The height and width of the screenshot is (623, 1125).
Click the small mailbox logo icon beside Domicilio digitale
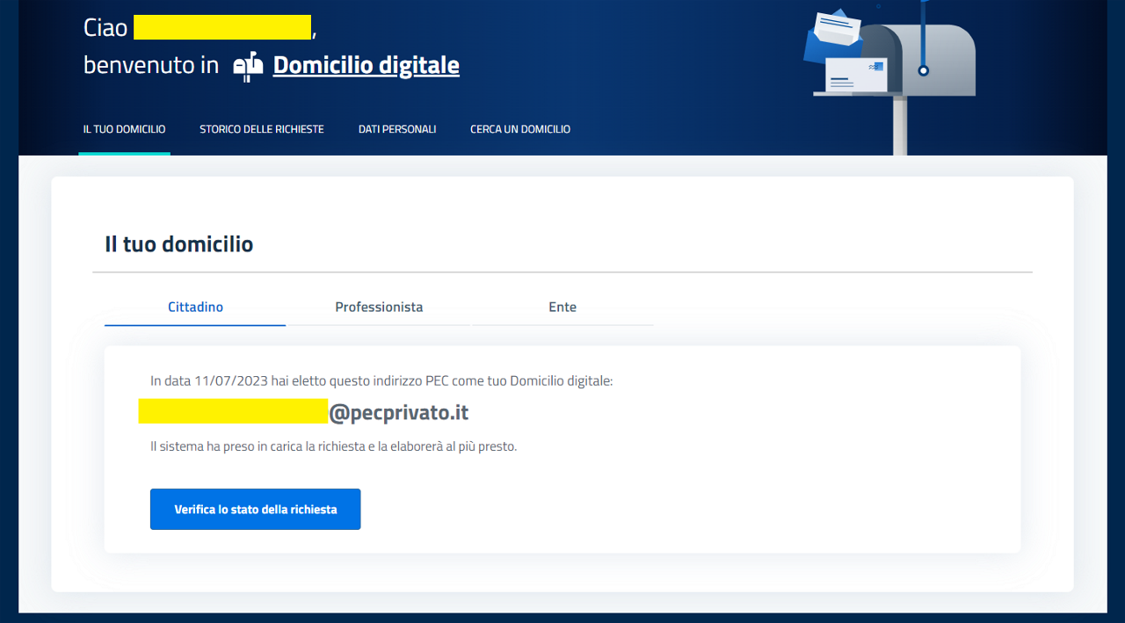click(248, 66)
